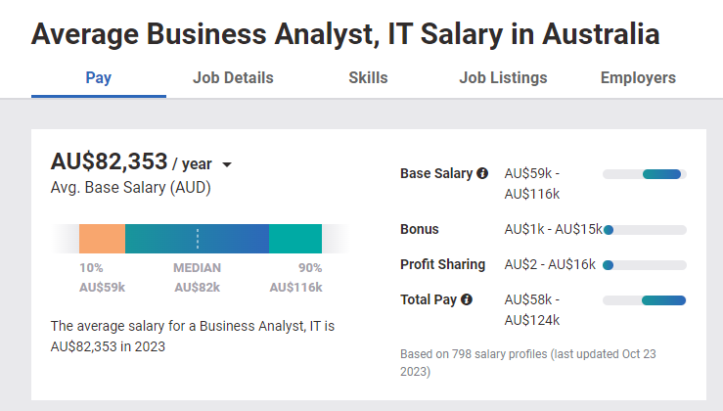
Task: Click the Profit Sharing range bar
Action: pyautogui.click(x=609, y=265)
